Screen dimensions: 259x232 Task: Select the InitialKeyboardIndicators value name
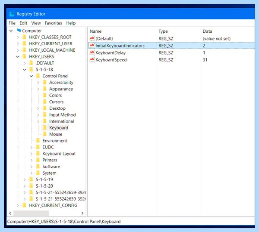point(120,46)
